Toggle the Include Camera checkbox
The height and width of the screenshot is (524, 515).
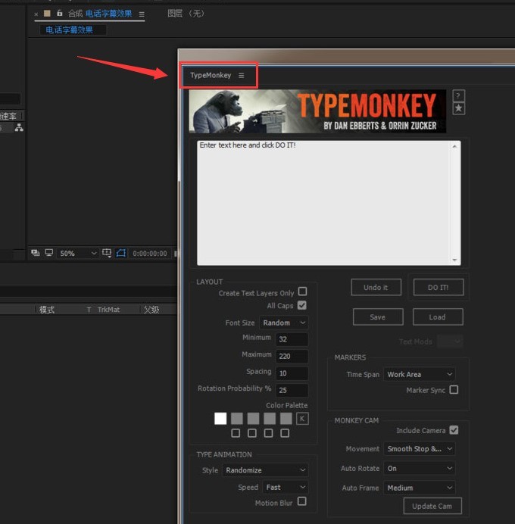(x=454, y=430)
